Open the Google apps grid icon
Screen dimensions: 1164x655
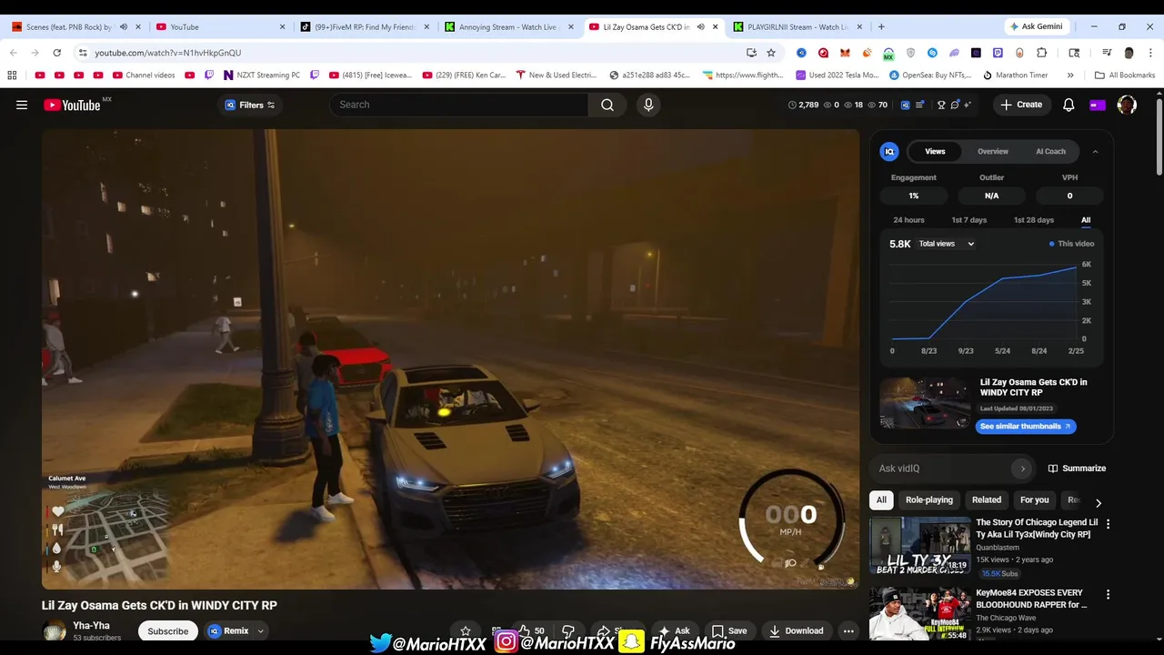[12, 75]
